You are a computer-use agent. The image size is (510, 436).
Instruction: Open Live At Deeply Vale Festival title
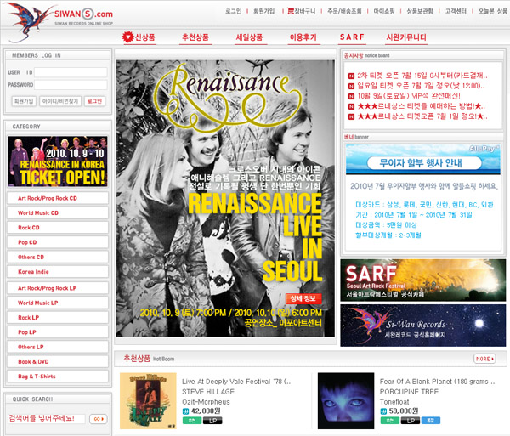(x=236, y=382)
